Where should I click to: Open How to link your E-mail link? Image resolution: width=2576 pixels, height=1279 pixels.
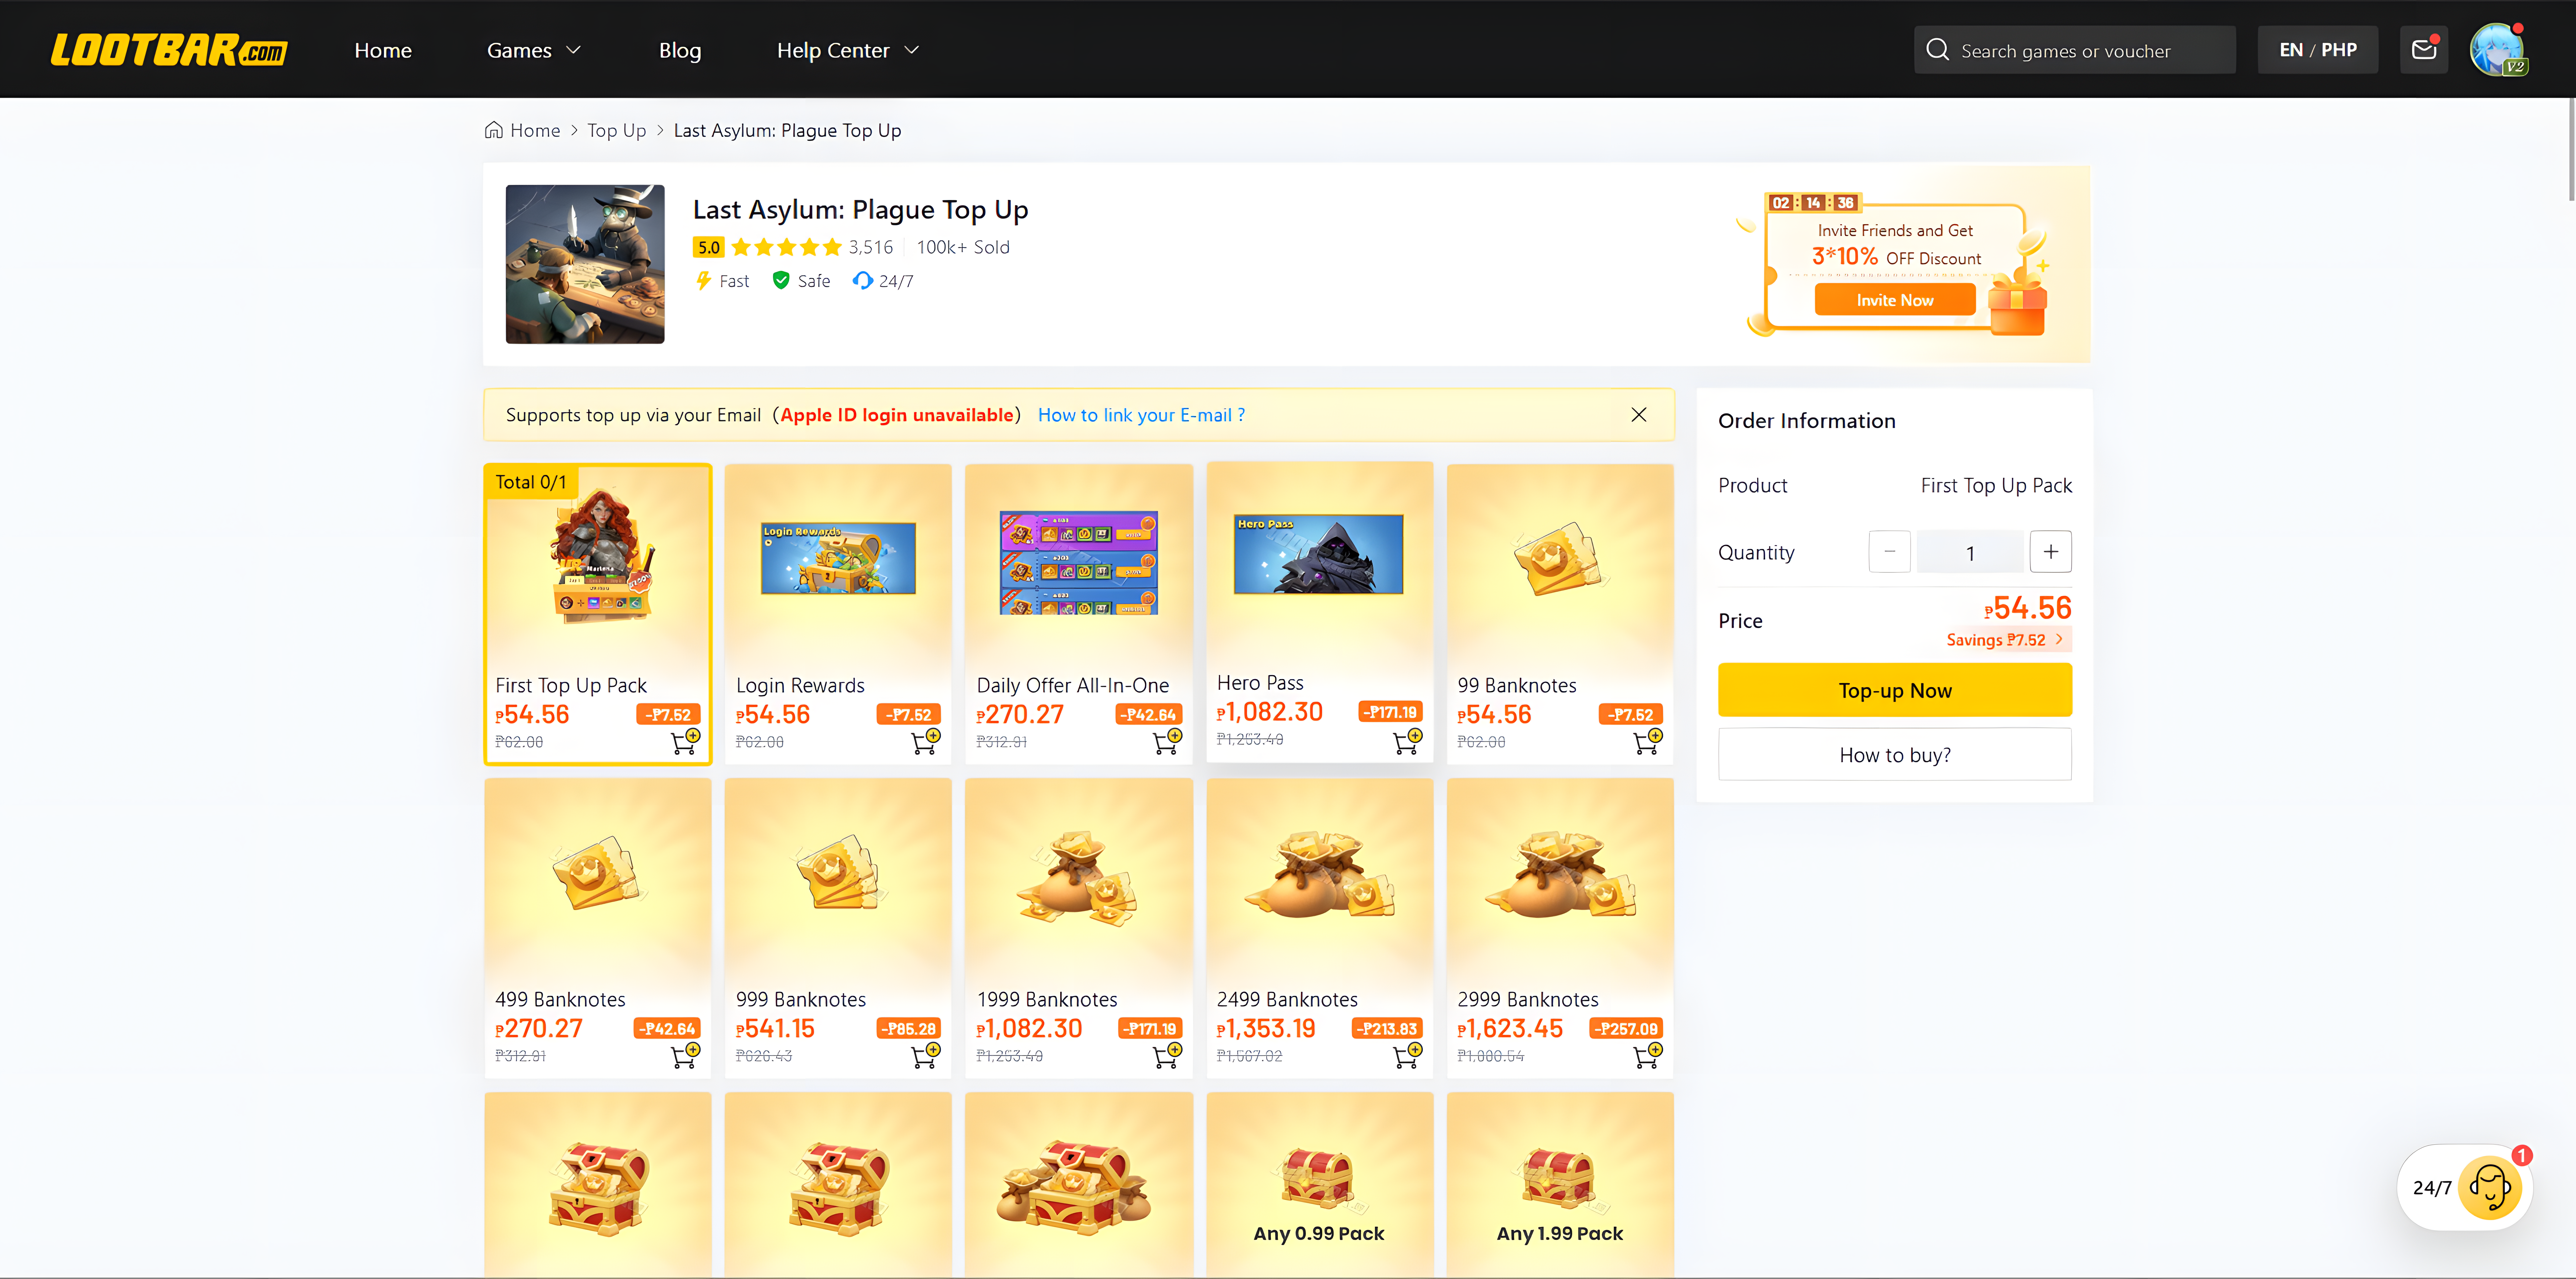pos(1141,415)
